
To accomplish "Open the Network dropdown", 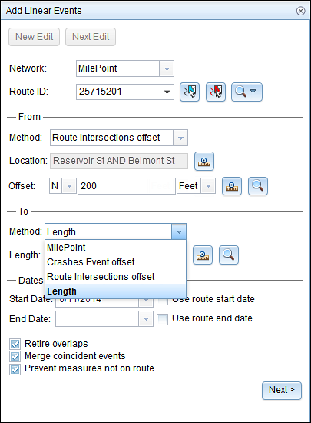I will (x=167, y=68).
